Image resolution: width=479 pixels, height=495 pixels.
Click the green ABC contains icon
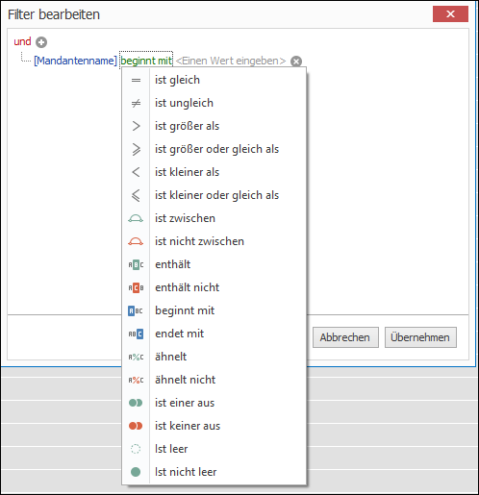(136, 265)
